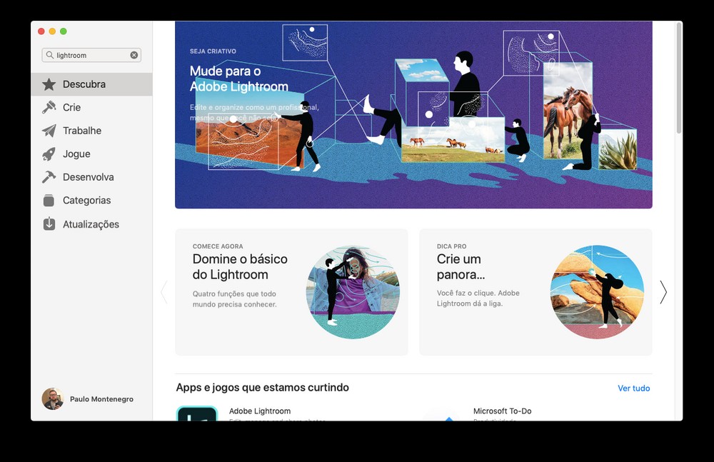Click the vertical scrollbar on the right

[679, 79]
